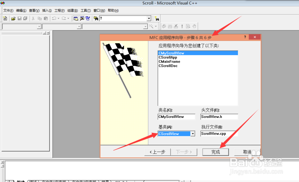Click the header file field ScrollView.h
This screenshot has height=182, width=299.
click(219, 117)
